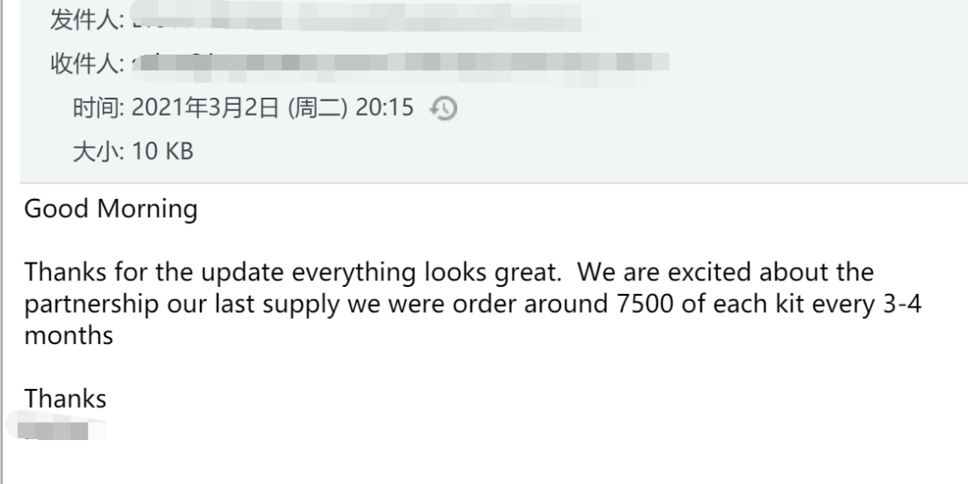Click the "Thanks" sign-off line

point(65,399)
